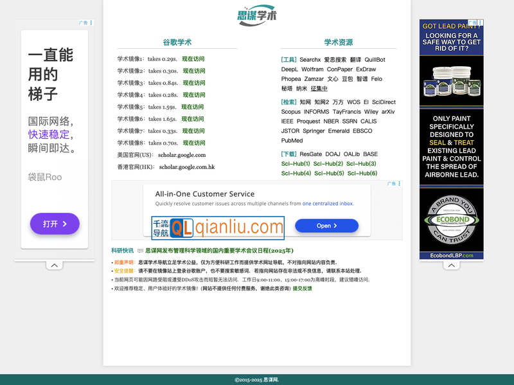Screen dimensions: 514x385
Task: Open the center ad's options icon
Action: tap(398, 184)
